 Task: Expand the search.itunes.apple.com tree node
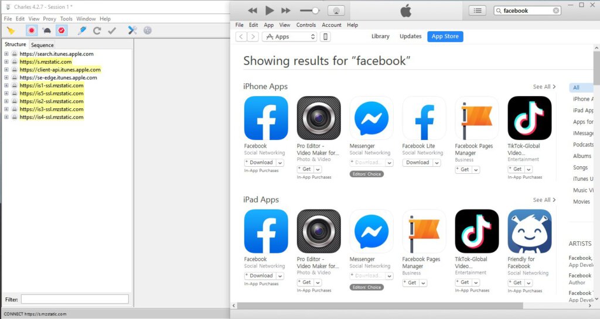click(x=6, y=54)
